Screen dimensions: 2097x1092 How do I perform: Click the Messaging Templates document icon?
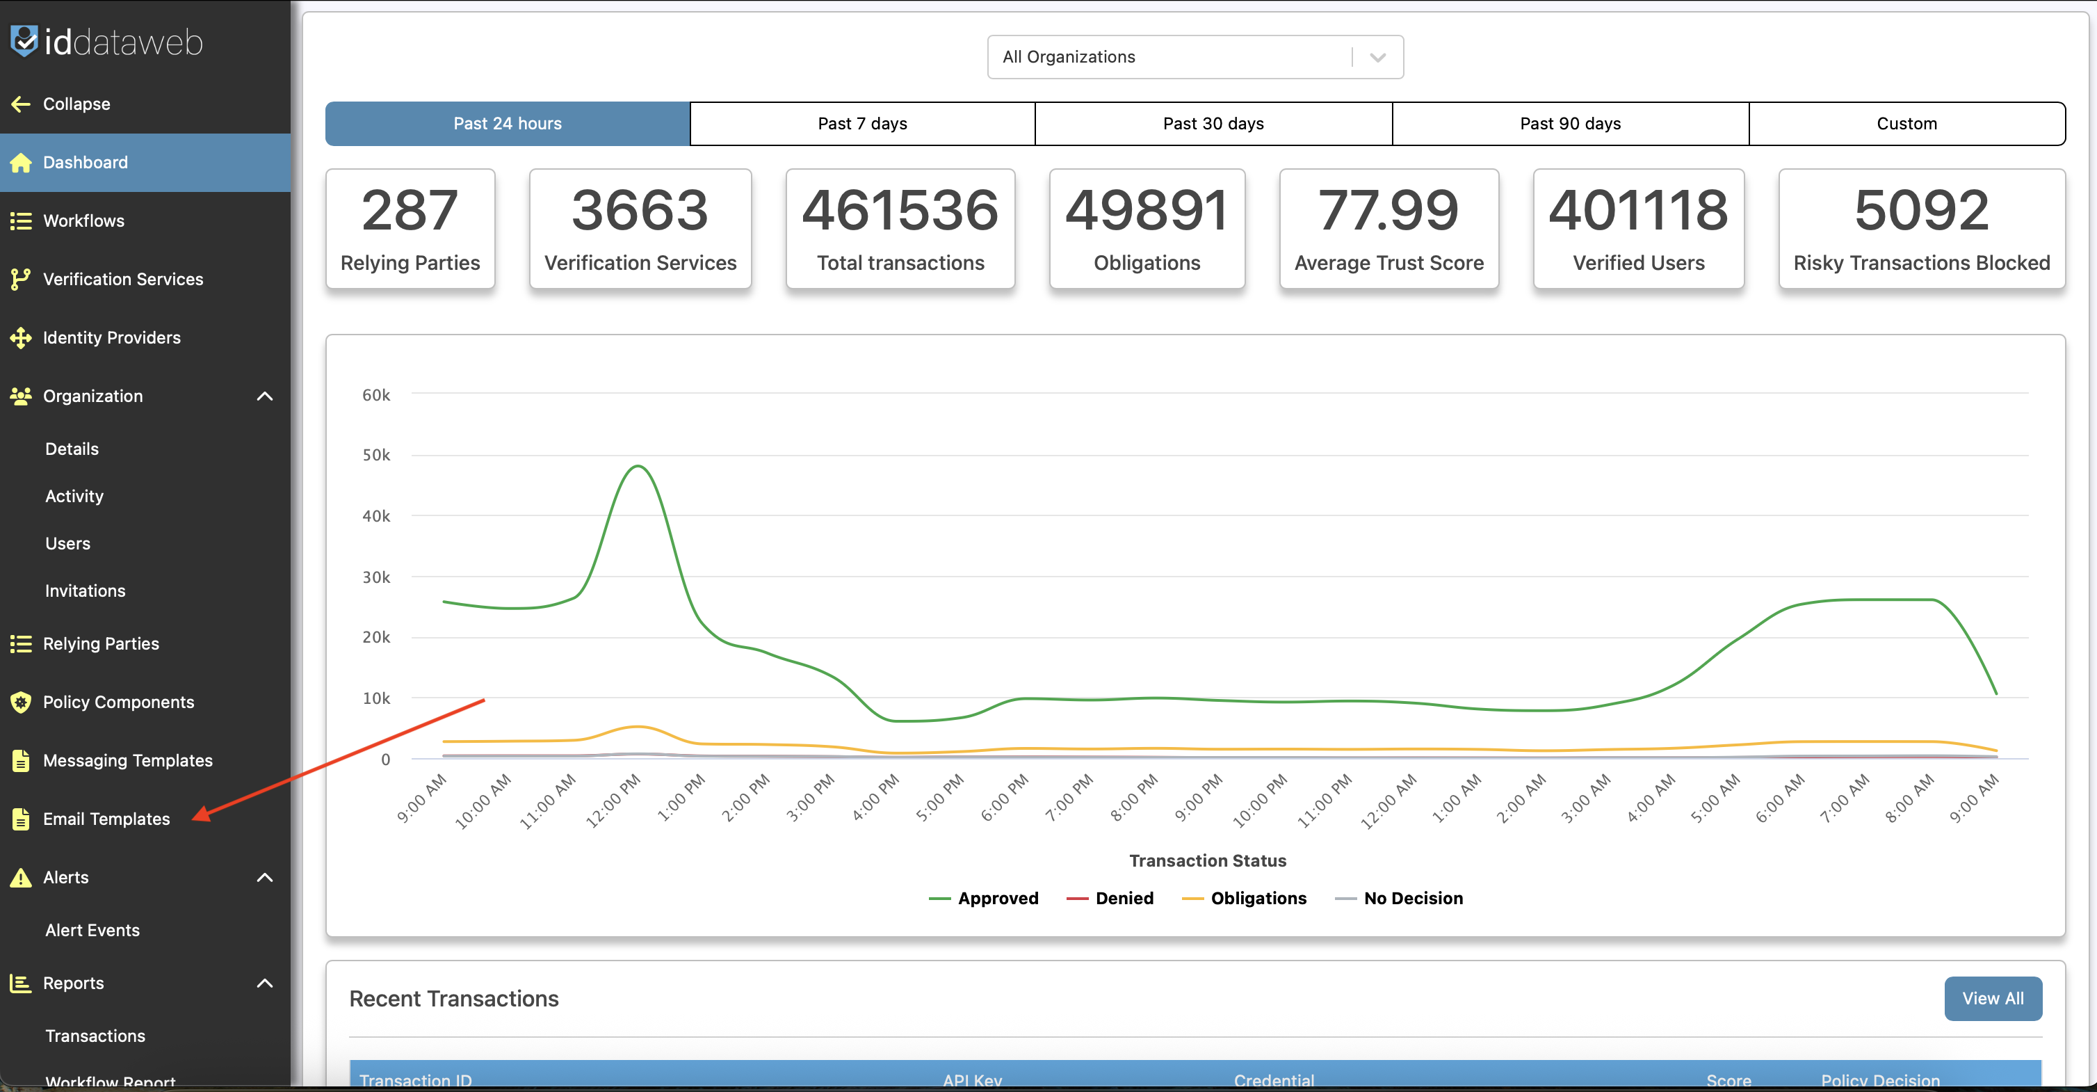pos(21,760)
